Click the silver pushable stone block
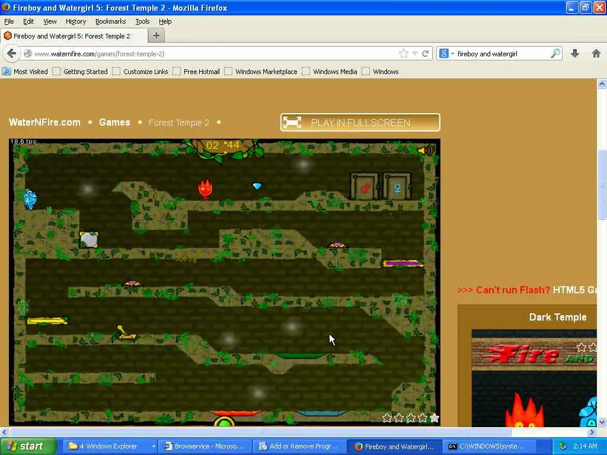The image size is (607, 455). [89, 239]
